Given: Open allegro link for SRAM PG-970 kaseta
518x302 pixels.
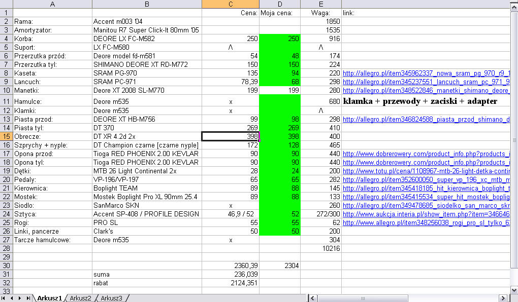Looking at the screenshot, I should tap(426, 73).
